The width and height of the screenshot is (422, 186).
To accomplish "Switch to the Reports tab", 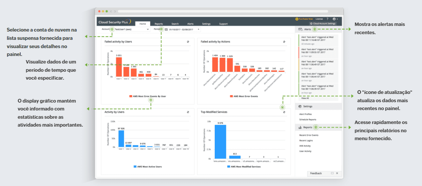I will 158,24.
